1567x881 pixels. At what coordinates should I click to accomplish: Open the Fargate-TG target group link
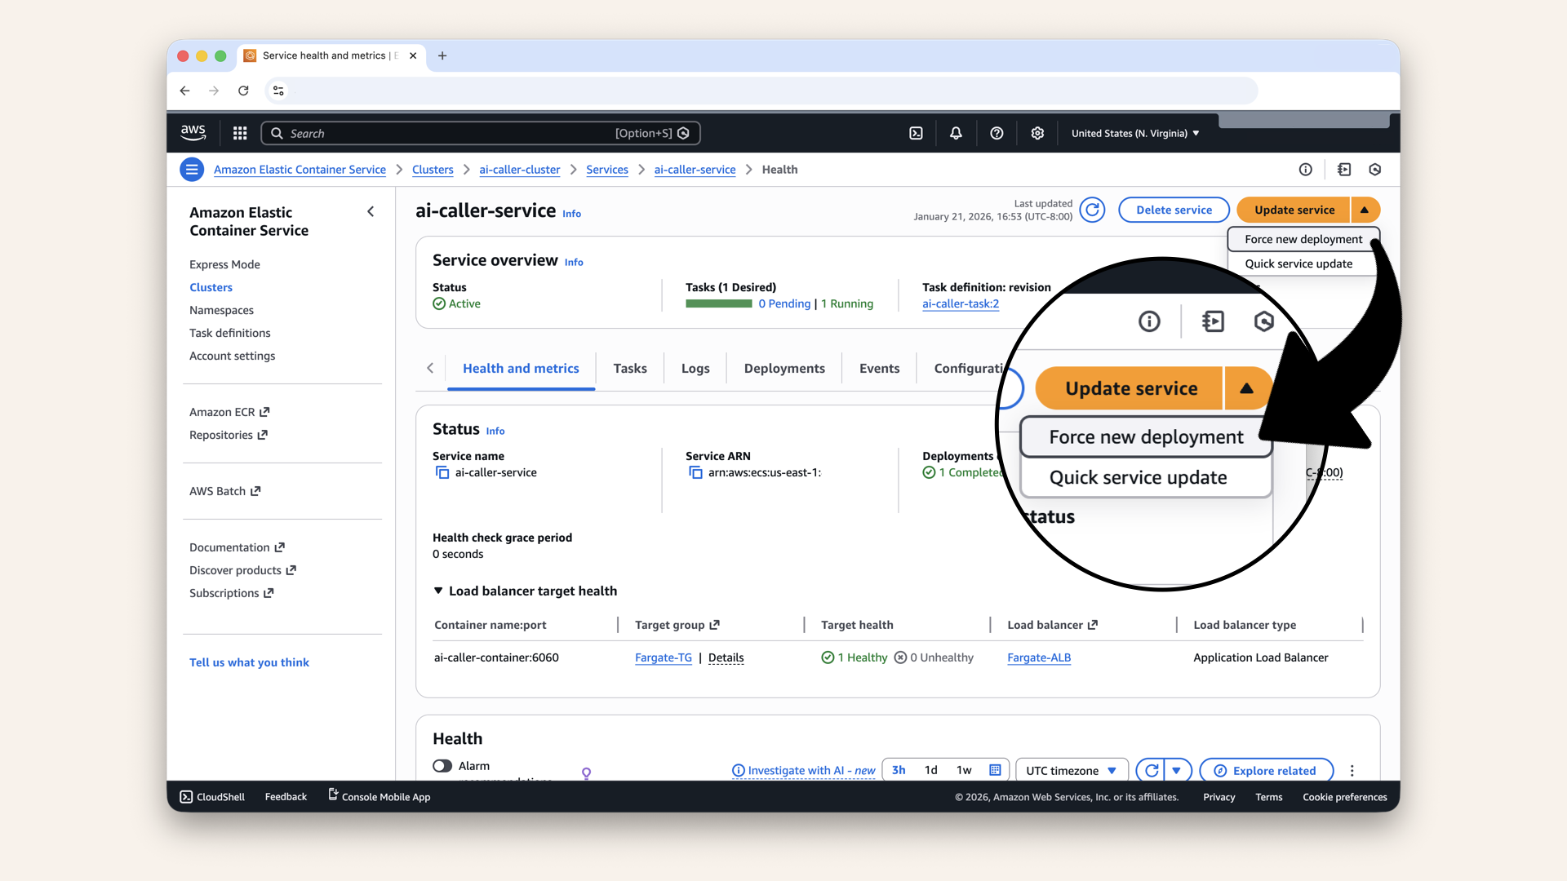coord(664,657)
